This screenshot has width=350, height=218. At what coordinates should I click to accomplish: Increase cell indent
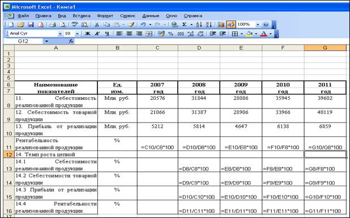223,33
